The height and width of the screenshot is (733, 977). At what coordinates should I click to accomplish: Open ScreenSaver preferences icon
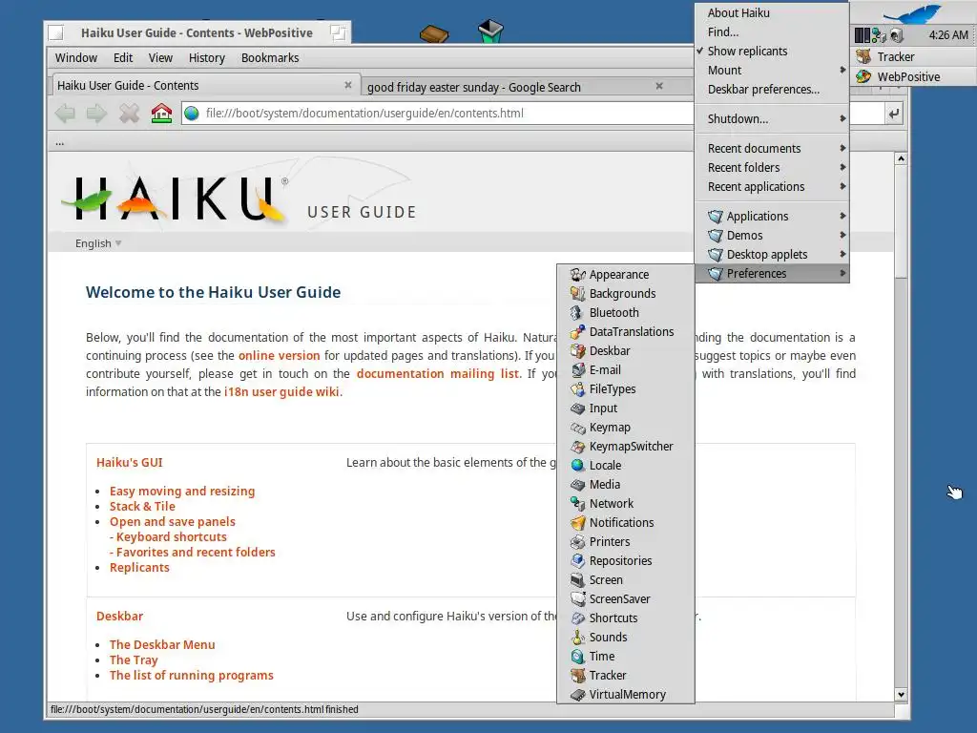(x=578, y=599)
